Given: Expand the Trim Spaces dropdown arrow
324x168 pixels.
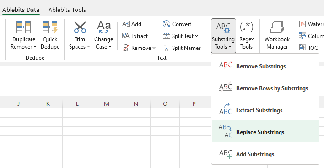Looking at the screenshot, I should pos(88,47).
